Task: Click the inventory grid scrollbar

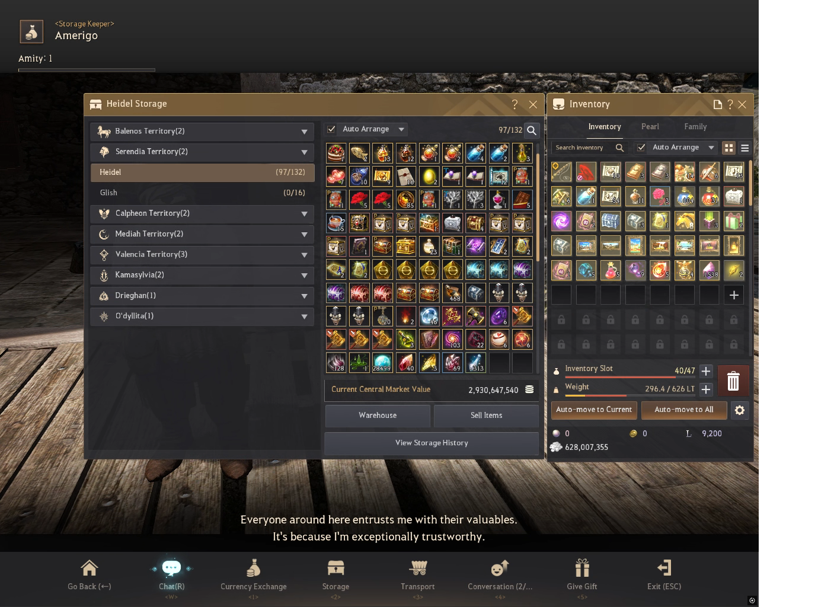Action: pos(750,184)
